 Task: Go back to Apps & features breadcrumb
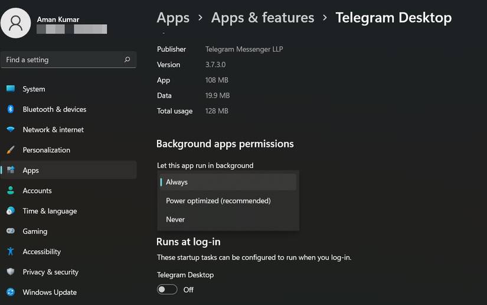263,18
